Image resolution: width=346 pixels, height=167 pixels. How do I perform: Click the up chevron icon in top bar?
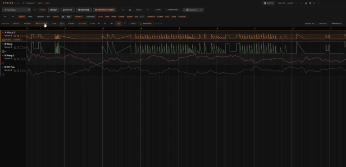[x=301, y=3]
